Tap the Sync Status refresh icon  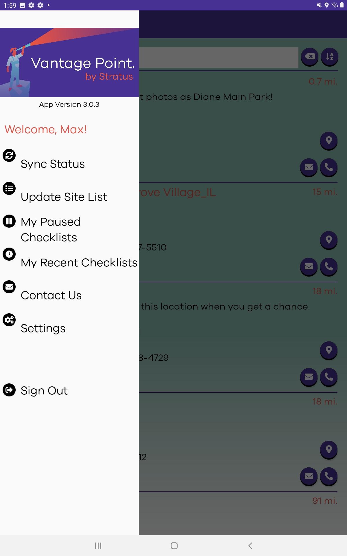9,156
